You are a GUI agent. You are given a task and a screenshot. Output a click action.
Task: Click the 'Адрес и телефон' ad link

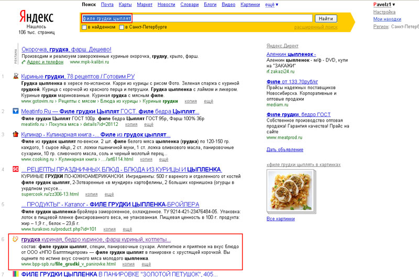[x=45, y=62]
